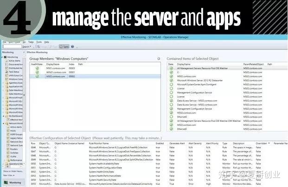Viewport: 288px width, 187px height.
Task: Click the help icon in the toolbar
Action: coord(73,47)
